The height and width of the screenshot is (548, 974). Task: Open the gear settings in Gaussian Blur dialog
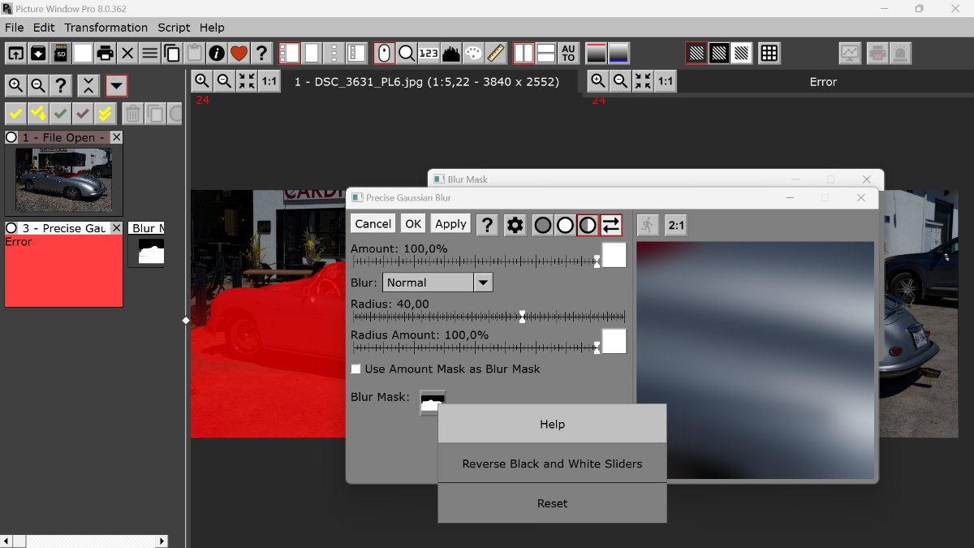(515, 225)
